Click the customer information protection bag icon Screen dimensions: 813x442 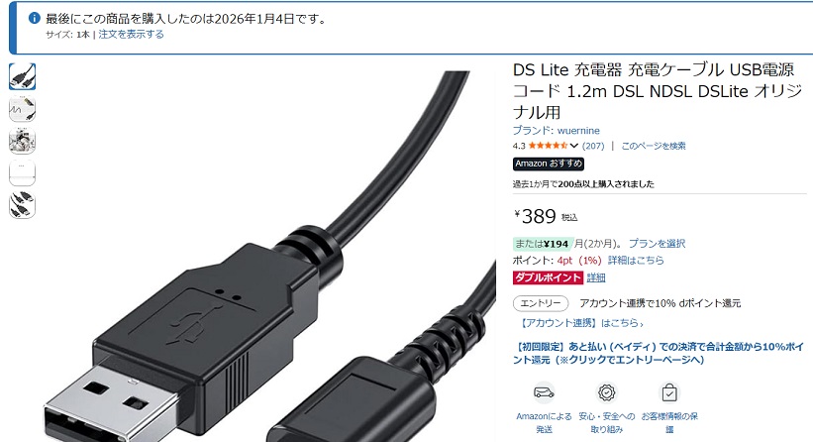point(669,392)
